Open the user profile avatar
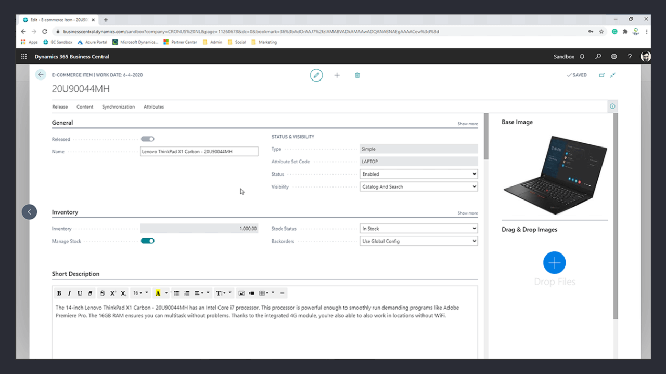 645,57
